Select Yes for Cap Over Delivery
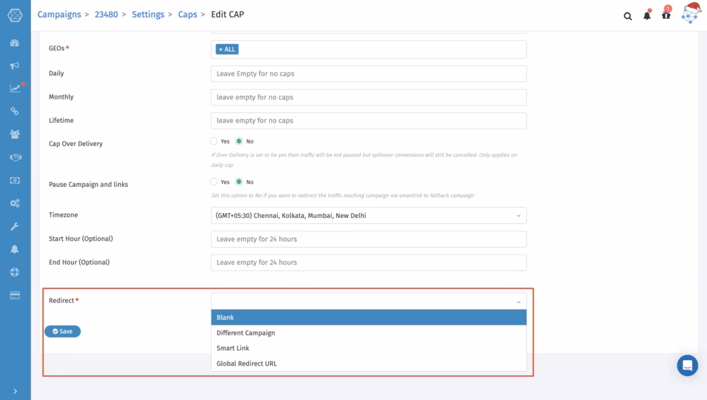The height and width of the screenshot is (400, 707). [x=214, y=141]
